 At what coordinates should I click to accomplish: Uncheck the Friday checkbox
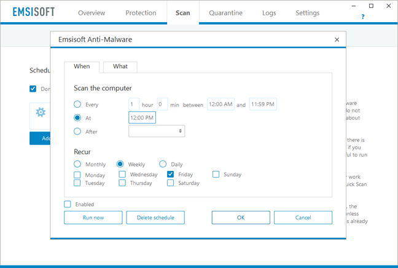(x=171, y=175)
